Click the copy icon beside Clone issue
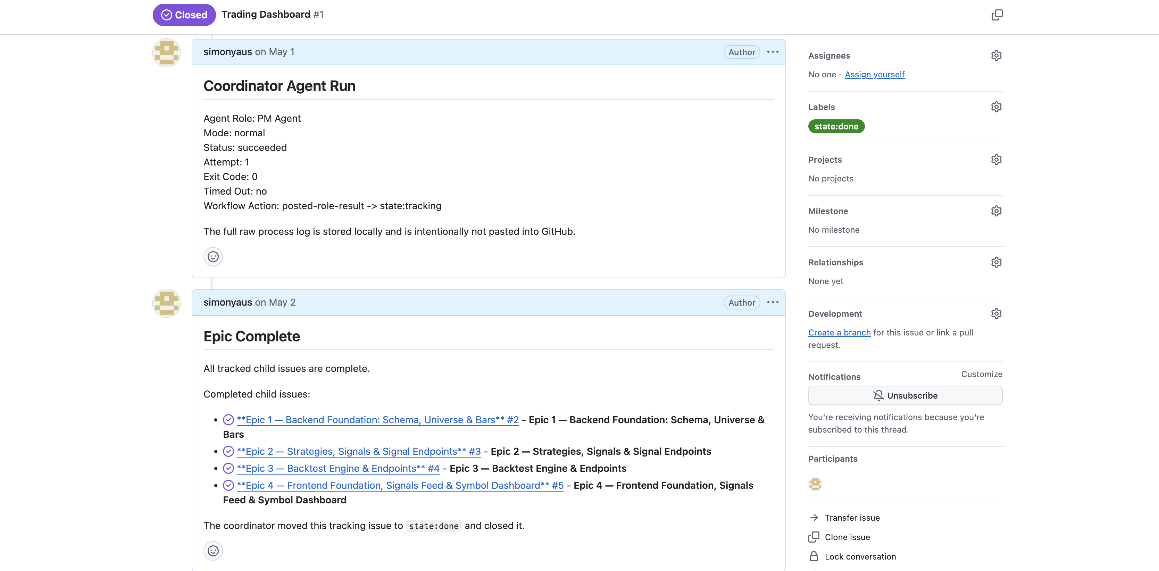This screenshot has width=1159, height=571. [814, 537]
